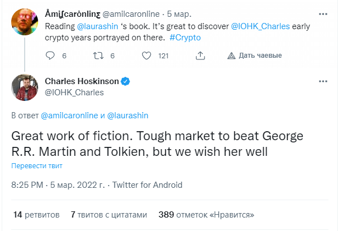Open Charles Hoskinson's profile avatar
Viewport: 338px width, 231px height.
(25, 87)
